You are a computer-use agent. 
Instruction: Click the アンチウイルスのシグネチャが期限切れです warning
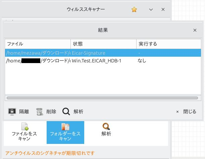coord(50,153)
